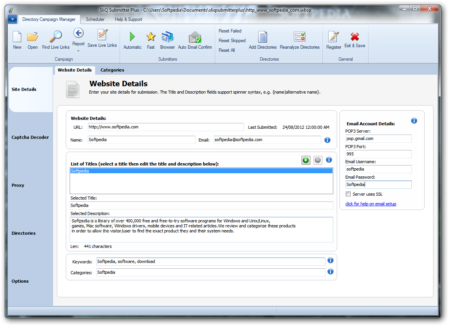Image resolution: width=449 pixels, height=326 pixels.
Task: Open the Options sidebar section
Action: coord(20,282)
